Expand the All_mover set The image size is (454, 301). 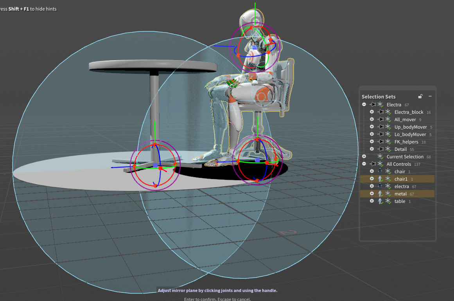click(372, 119)
